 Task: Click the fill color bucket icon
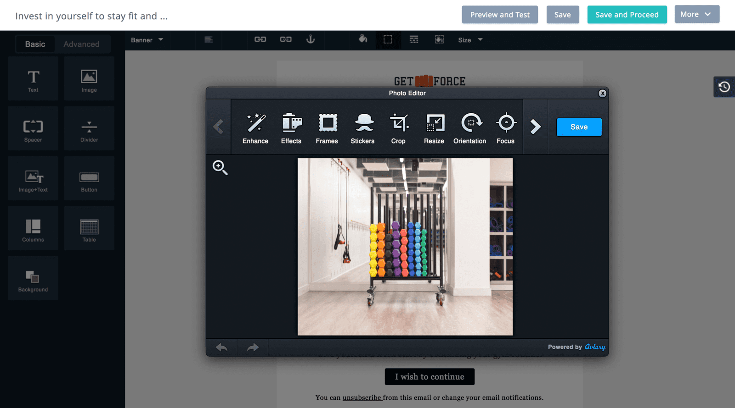(363, 39)
